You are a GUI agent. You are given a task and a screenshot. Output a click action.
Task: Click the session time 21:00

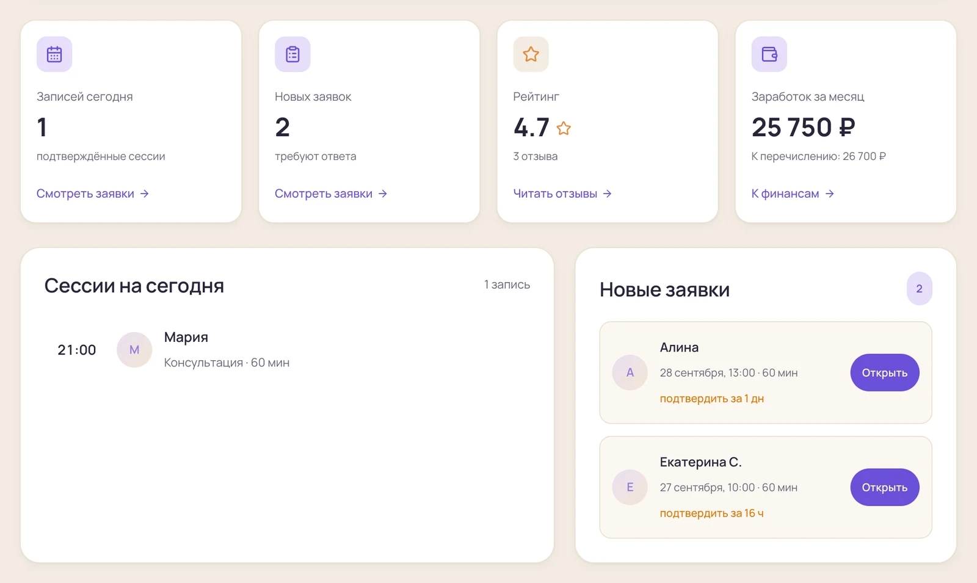[77, 350]
